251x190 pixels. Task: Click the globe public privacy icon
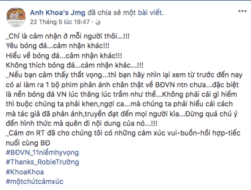(x=98, y=23)
